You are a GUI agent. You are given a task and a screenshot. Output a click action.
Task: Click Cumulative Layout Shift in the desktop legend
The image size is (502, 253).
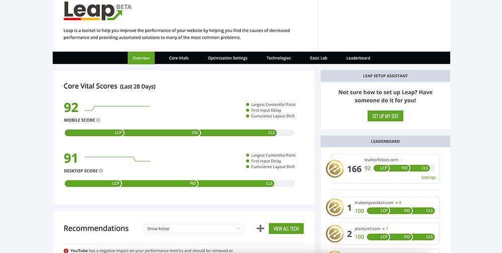coord(273,167)
